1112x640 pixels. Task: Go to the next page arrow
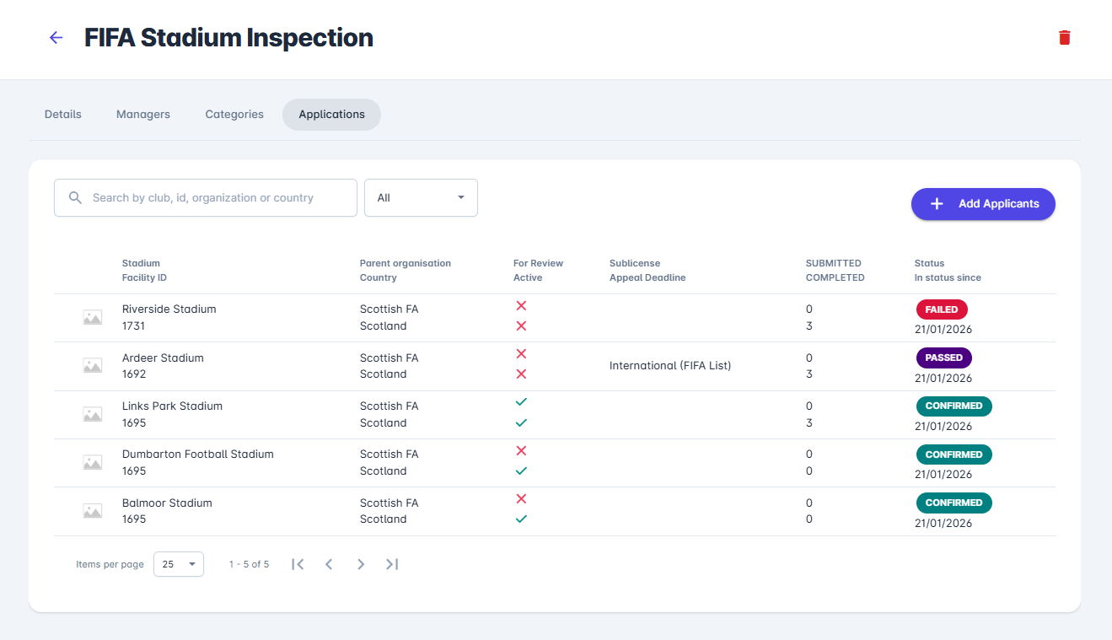361,564
